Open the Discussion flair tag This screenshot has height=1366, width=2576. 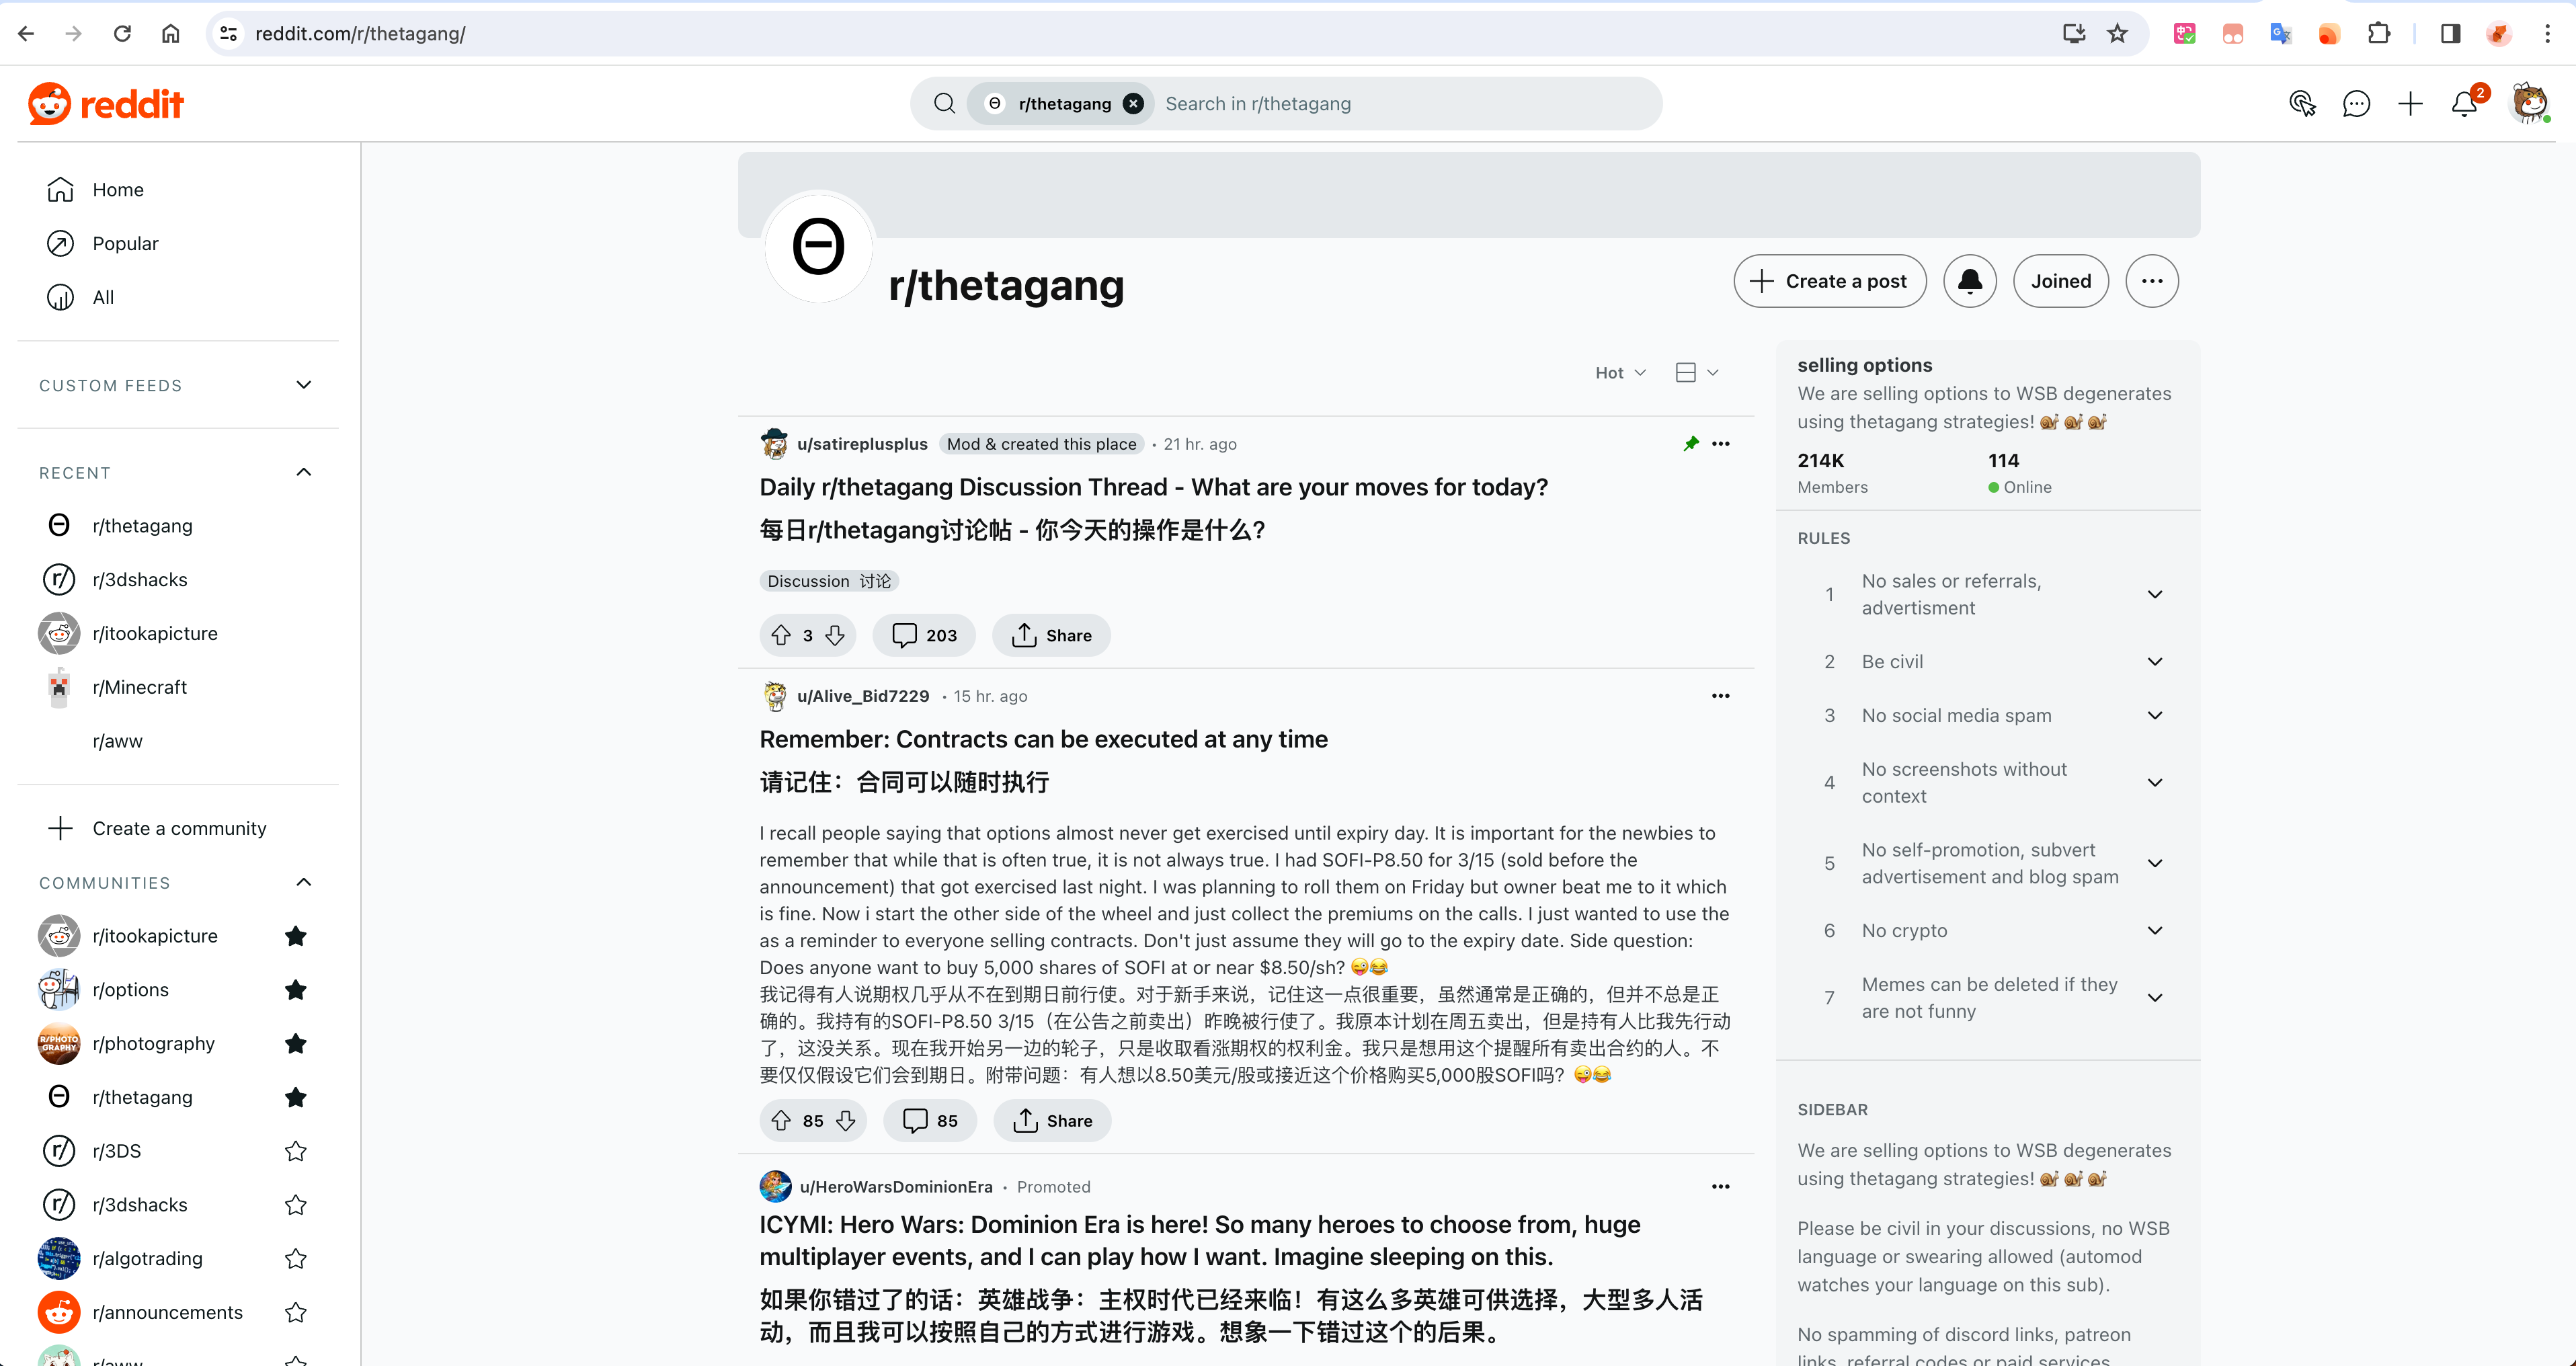point(828,581)
